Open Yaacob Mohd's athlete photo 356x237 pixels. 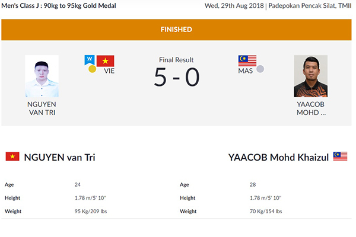point(310,76)
